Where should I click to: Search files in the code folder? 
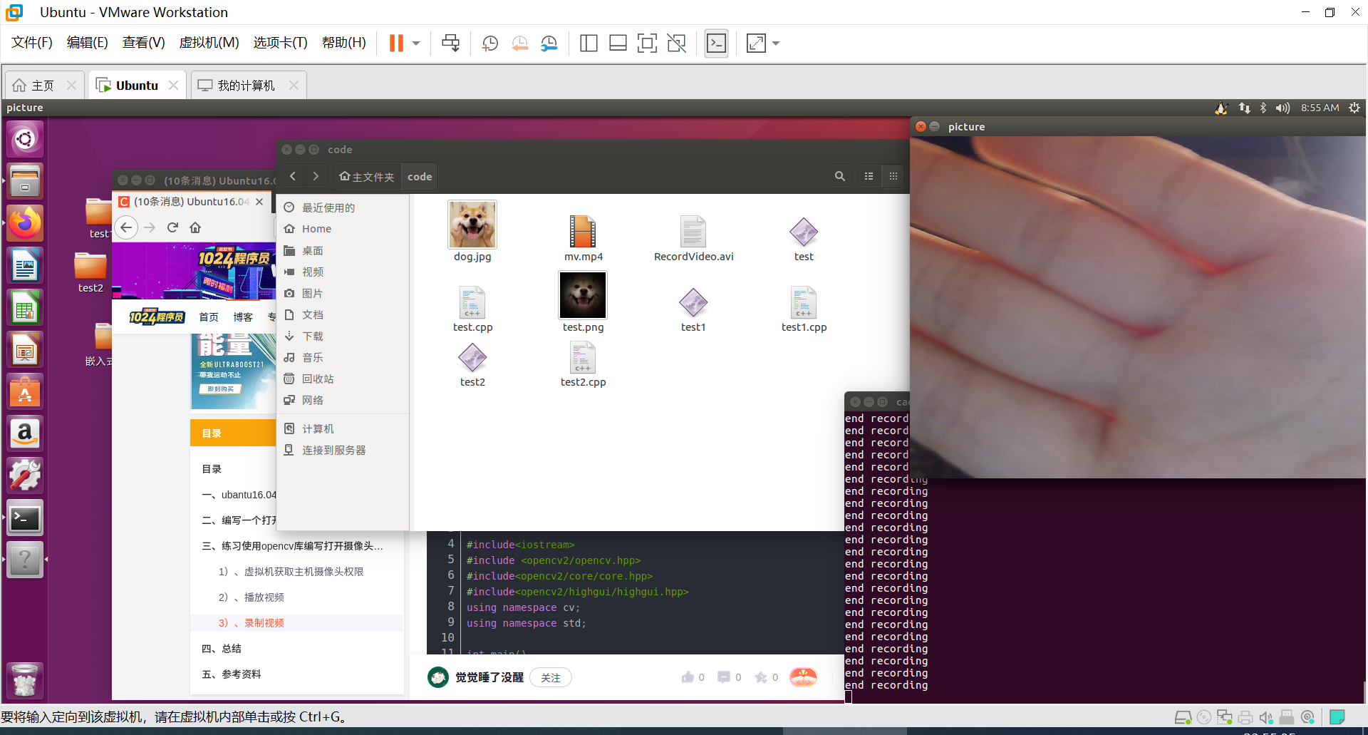pyautogui.click(x=840, y=176)
